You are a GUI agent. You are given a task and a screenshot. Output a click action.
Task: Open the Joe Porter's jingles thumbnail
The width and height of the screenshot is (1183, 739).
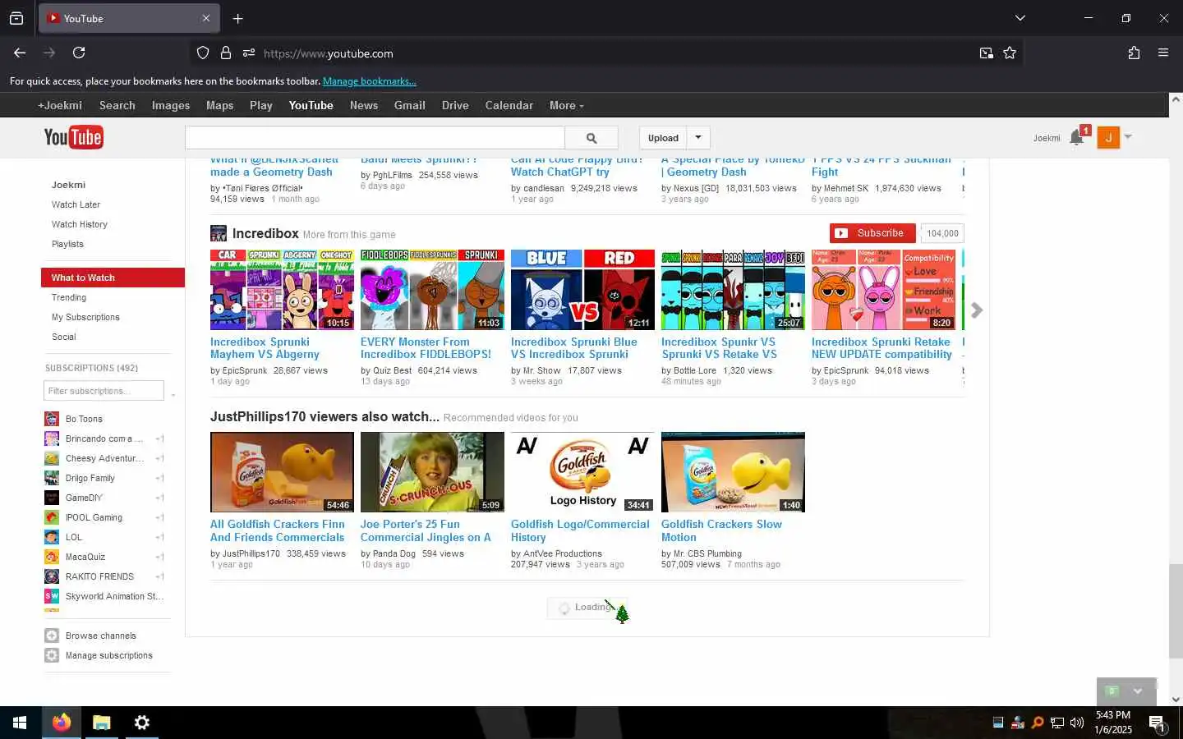[432, 472]
